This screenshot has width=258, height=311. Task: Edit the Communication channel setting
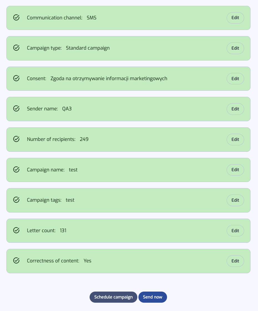[235, 18]
